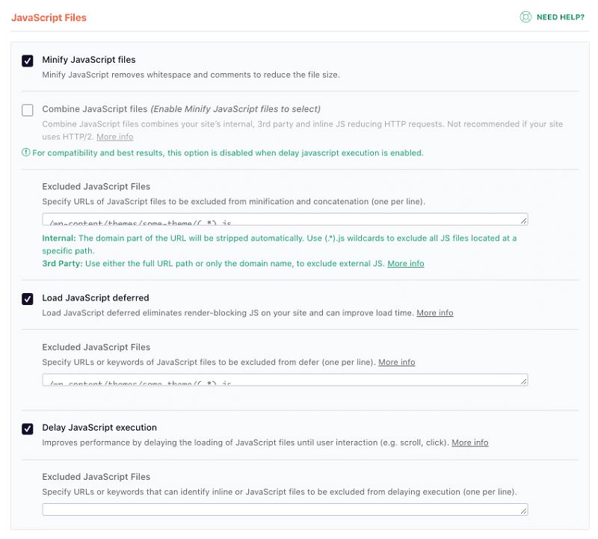Focus the delay execution excluded files textarea
The width and height of the screenshot is (598, 539).
[285, 510]
